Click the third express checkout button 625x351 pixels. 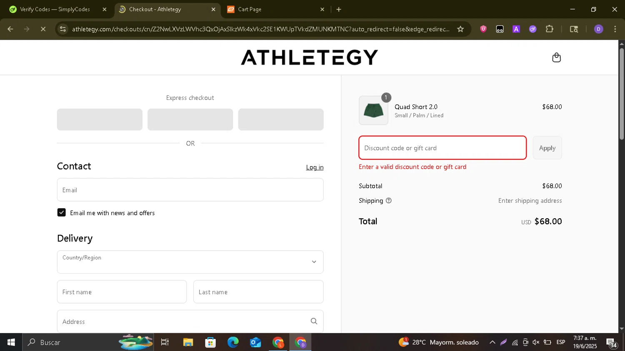coord(281,119)
